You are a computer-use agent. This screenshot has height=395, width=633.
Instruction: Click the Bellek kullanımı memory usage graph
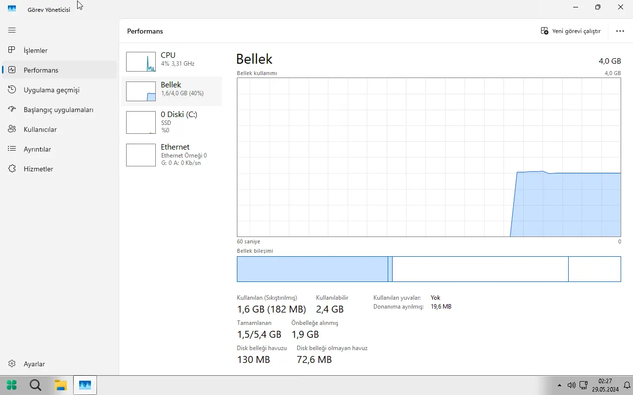pyautogui.click(x=429, y=158)
